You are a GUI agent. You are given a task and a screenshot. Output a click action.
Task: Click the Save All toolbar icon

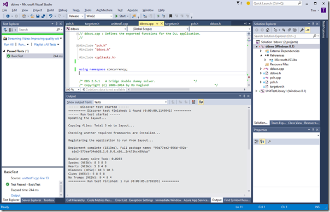point(43,16)
